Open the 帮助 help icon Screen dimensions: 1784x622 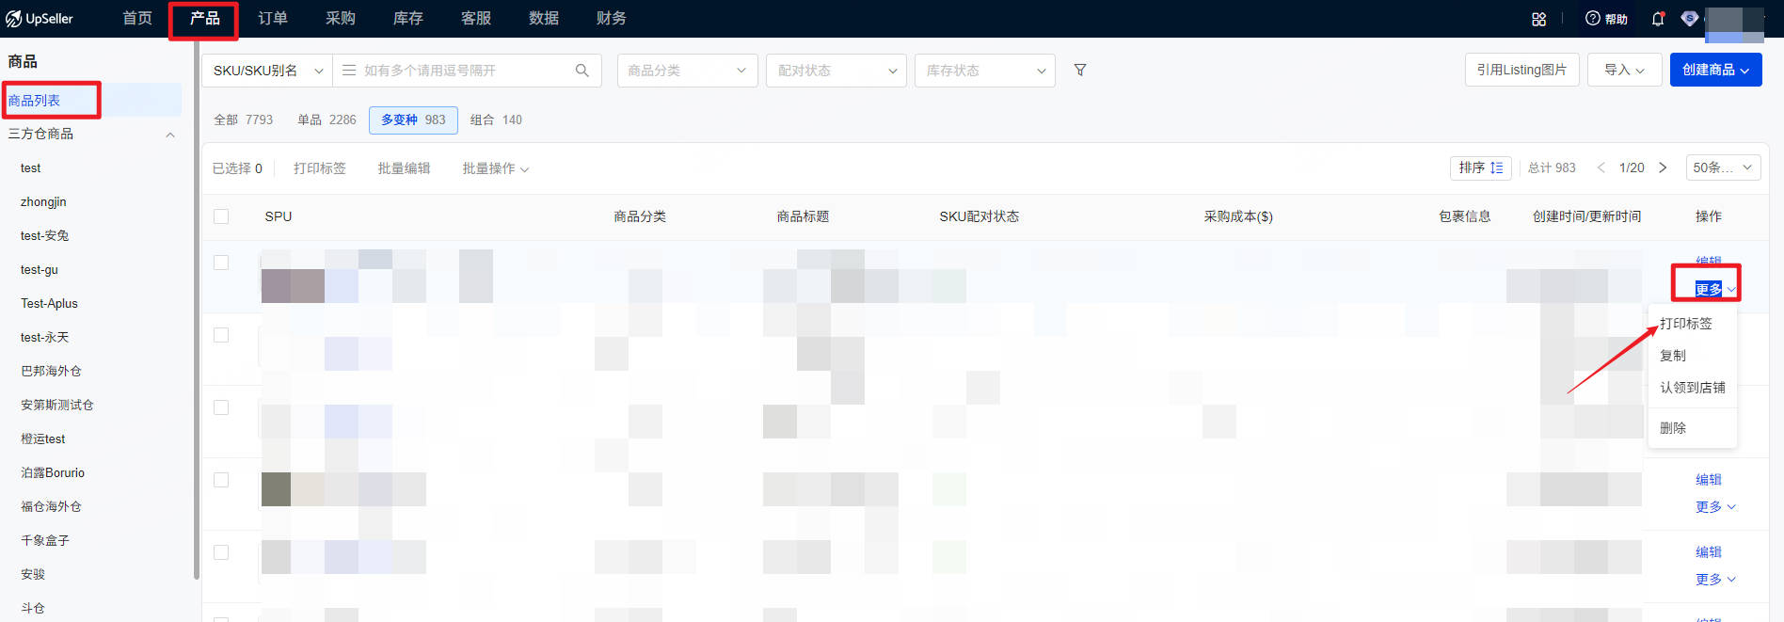1606,19
